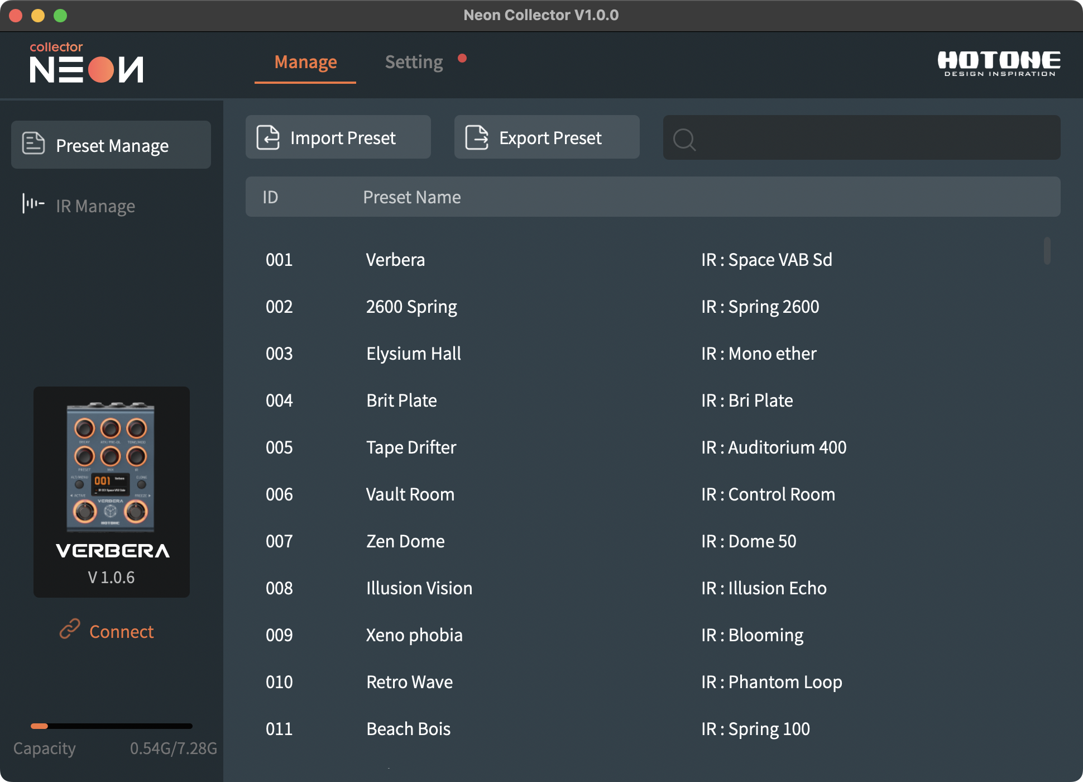Click IR : Control Room text
Viewport: 1083px width, 782px height.
[x=768, y=494]
